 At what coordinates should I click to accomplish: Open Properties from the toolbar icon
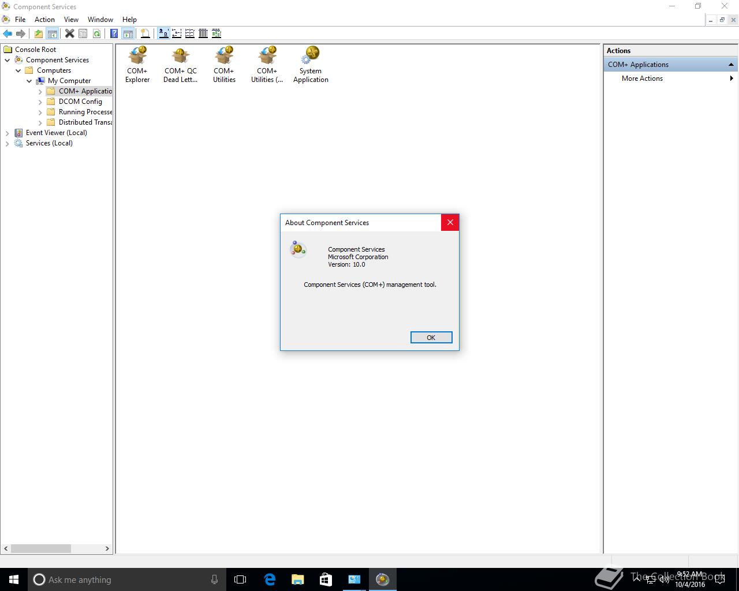point(83,33)
